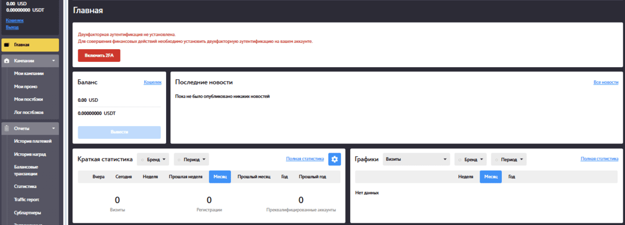Open the Период dropdown in Графики

tap(509, 159)
